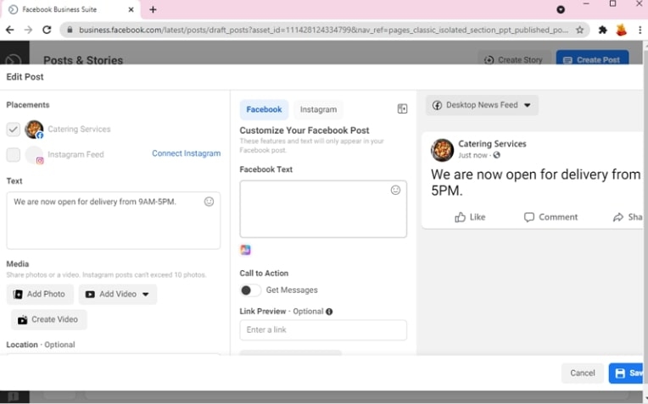This screenshot has height=404, width=648.
Task: Click Create Story behind the dialog
Action: click(515, 59)
